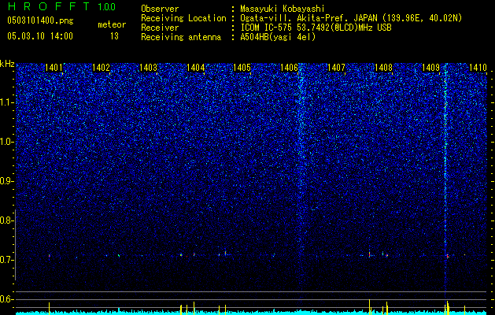495x315 pixels.
Task: Click the HROFFT program title text
Action: coord(49,6)
